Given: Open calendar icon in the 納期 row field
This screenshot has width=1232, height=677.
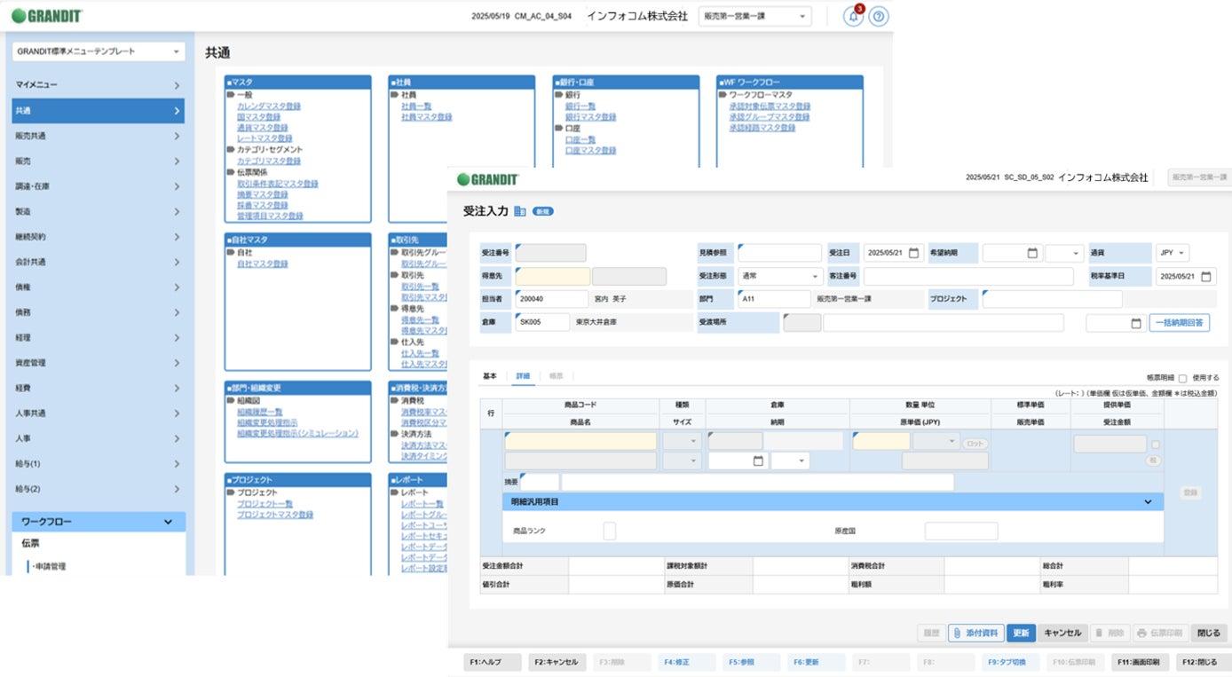Looking at the screenshot, I should [758, 461].
